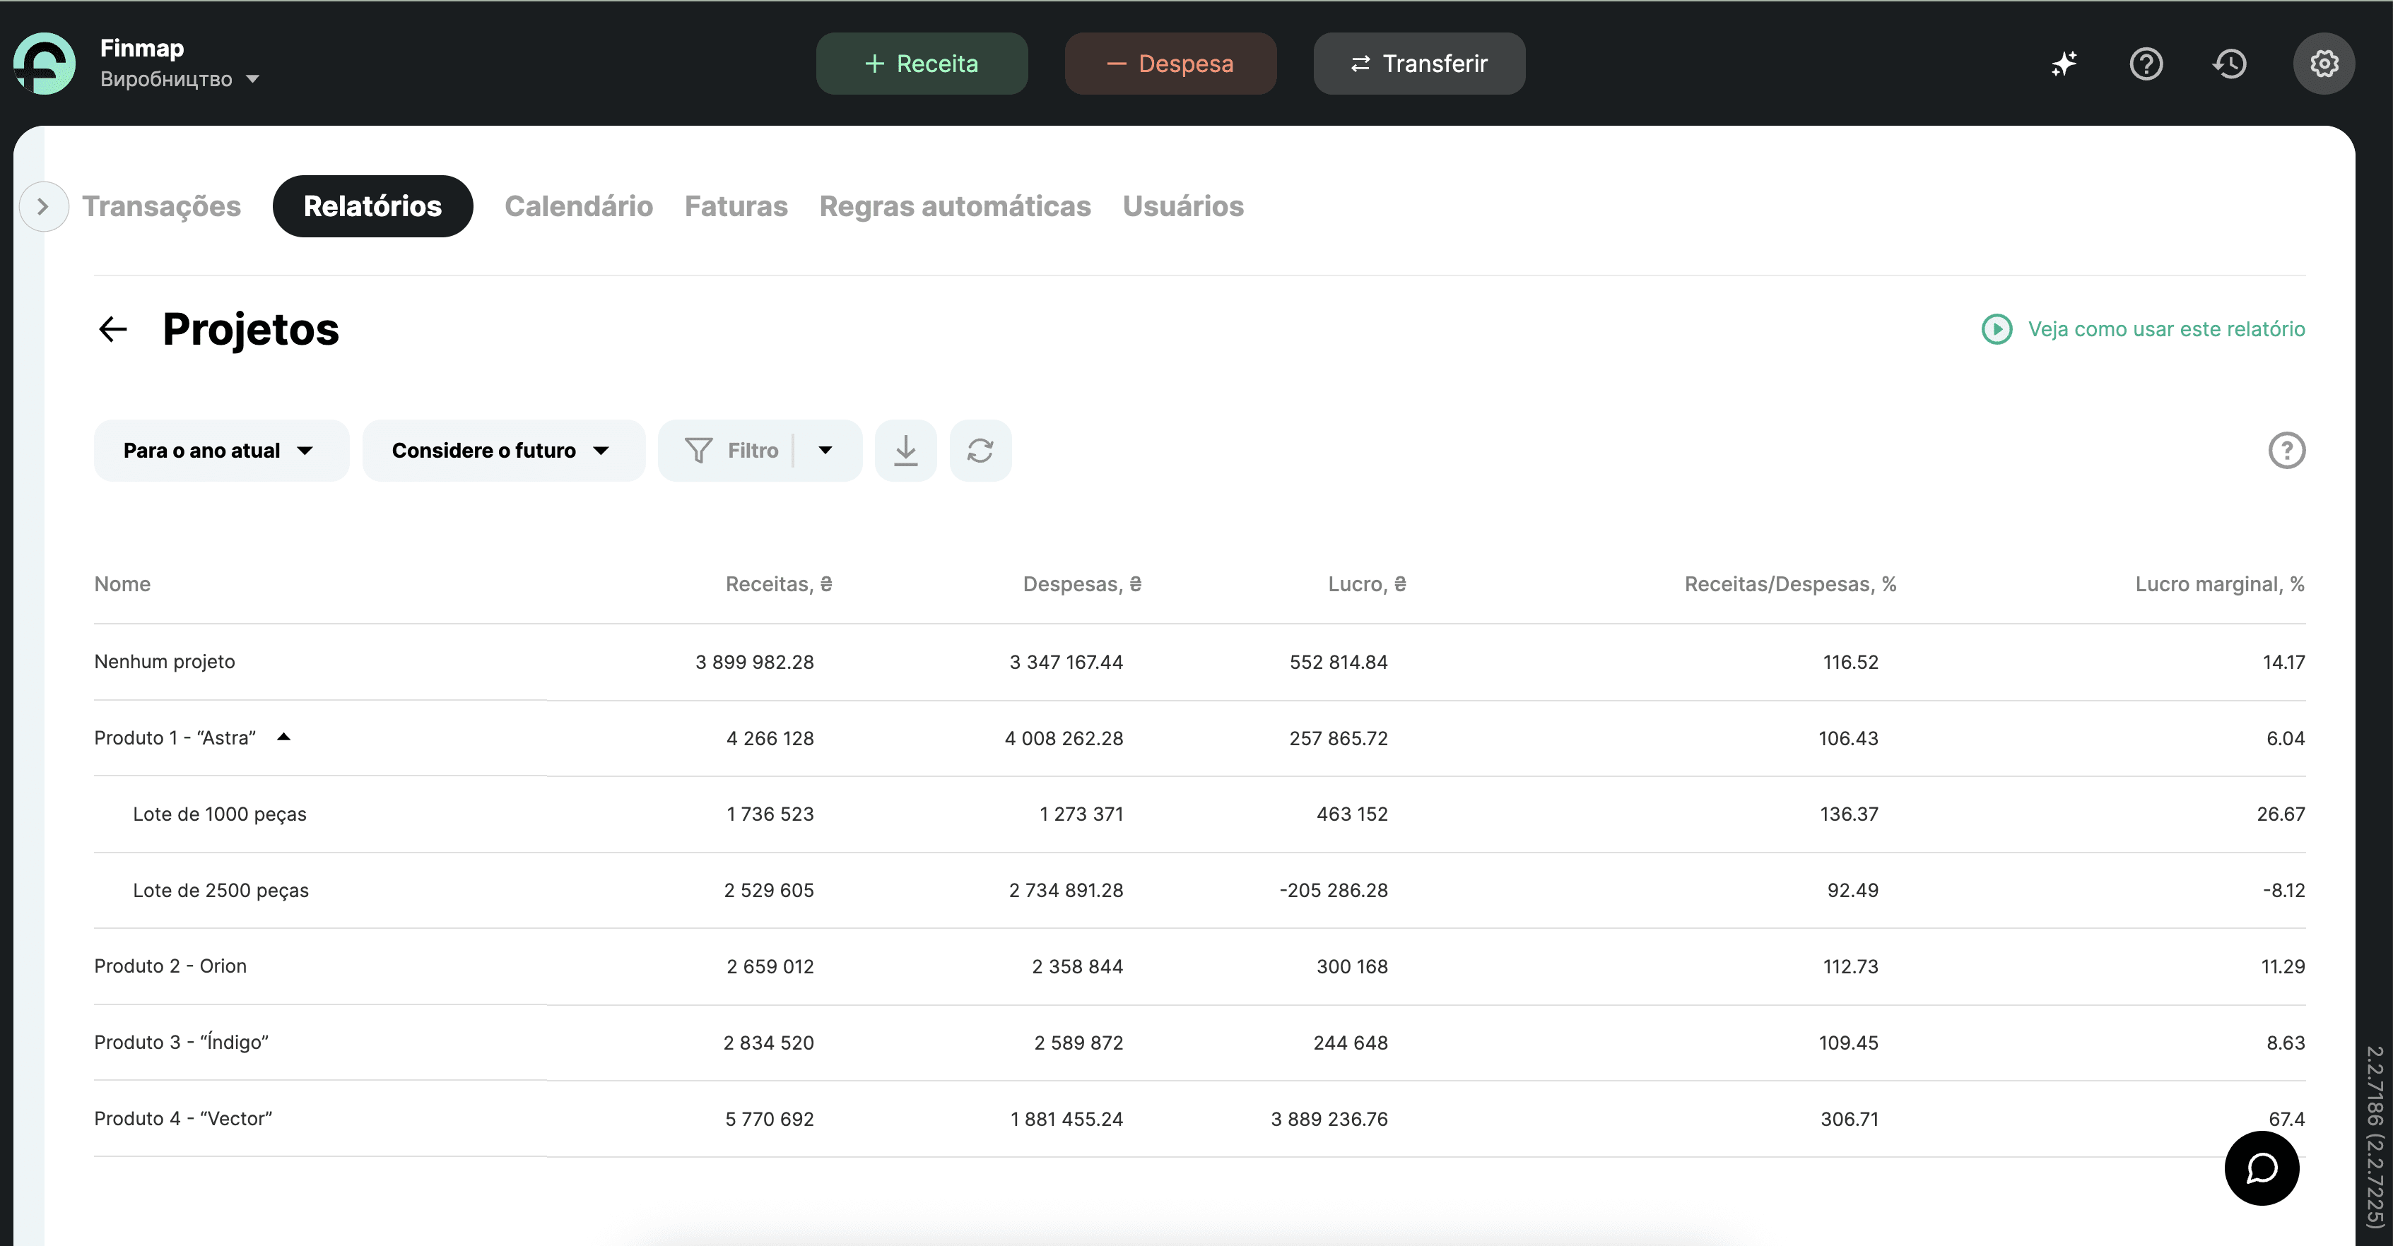Open the AI sparkle assistant icon
Image resolution: width=2393 pixels, height=1246 pixels.
pos(2064,63)
